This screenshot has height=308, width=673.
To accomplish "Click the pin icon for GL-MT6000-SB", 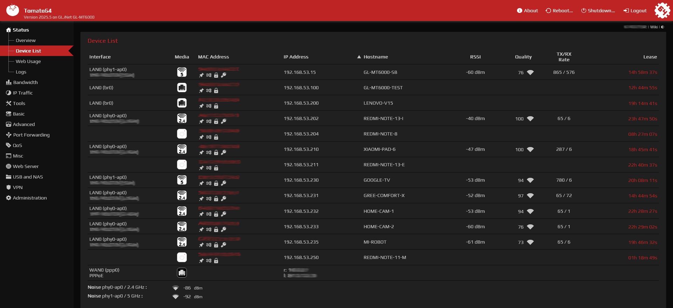I will click(x=201, y=75).
